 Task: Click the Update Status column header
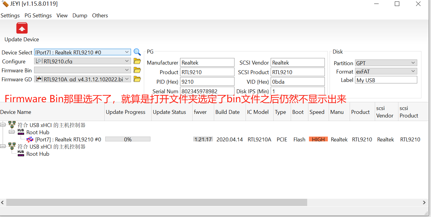(172, 112)
